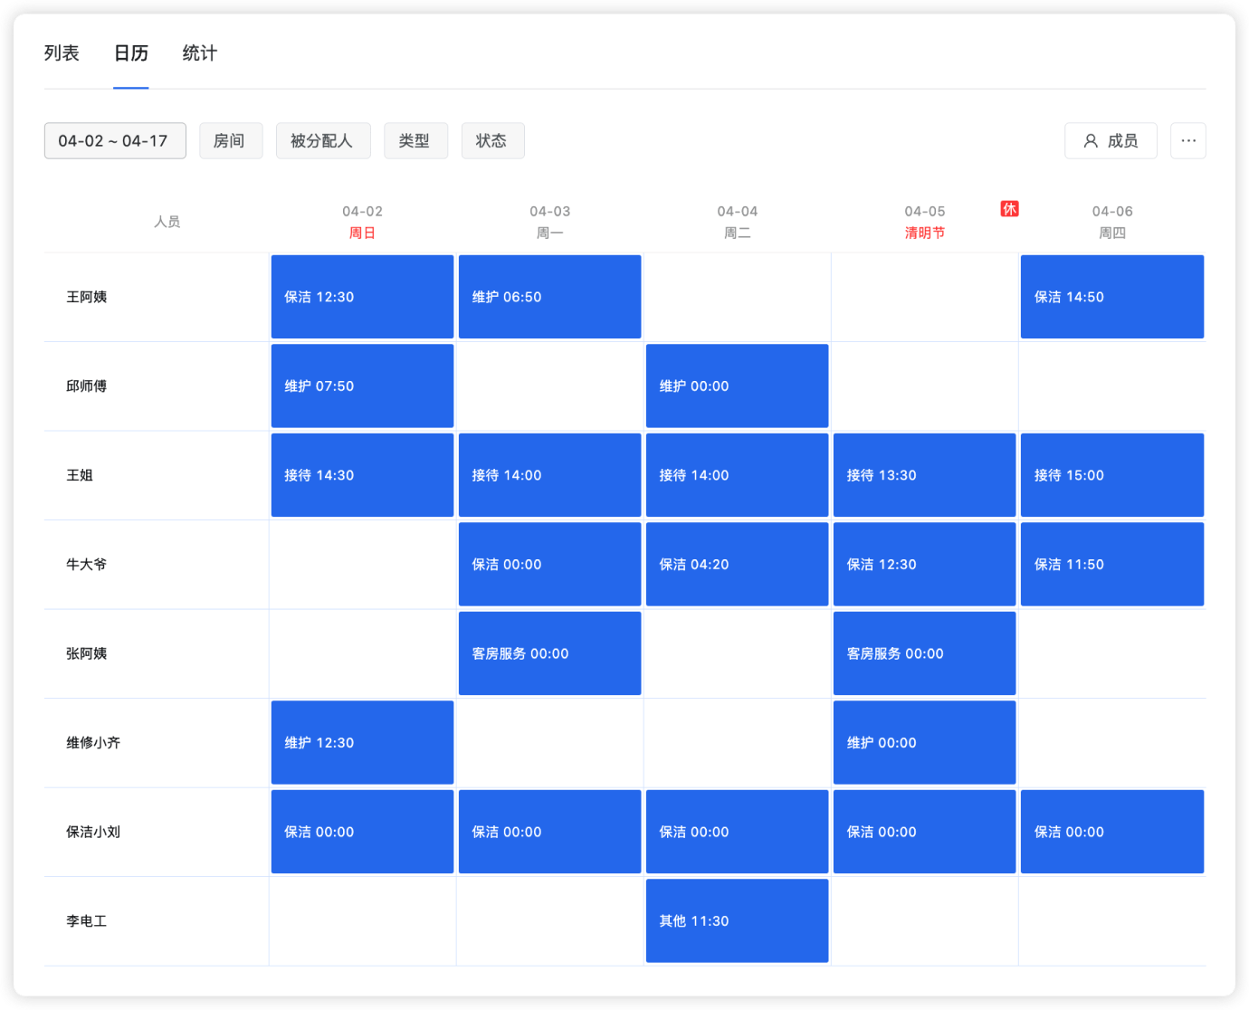The height and width of the screenshot is (1010, 1249).
Task: Open the 成员 (member) panel
Action: pos(1111,140)
